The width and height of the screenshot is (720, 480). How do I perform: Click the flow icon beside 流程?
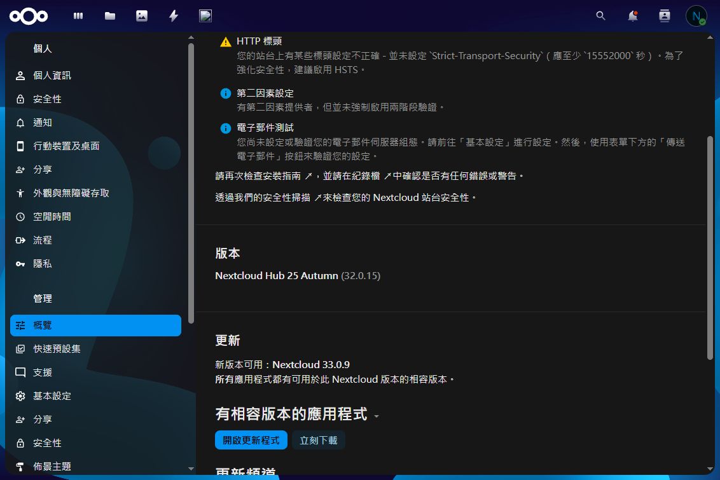click(20, 240)
